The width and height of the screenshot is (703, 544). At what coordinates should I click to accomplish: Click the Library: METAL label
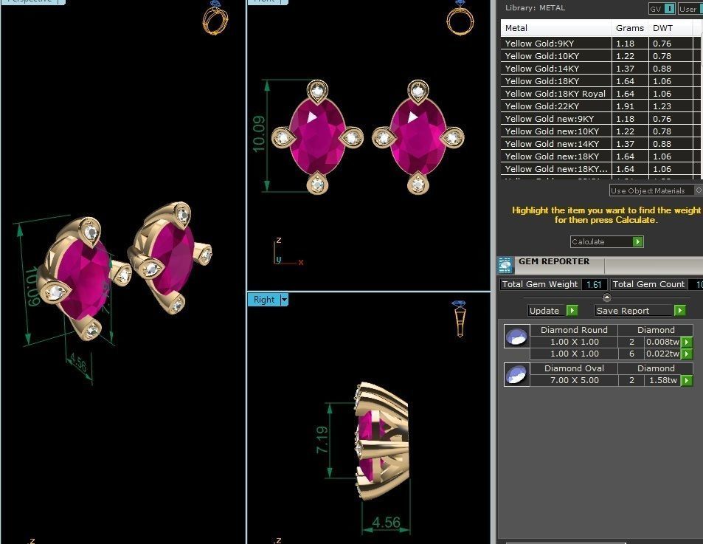point(535,7)
